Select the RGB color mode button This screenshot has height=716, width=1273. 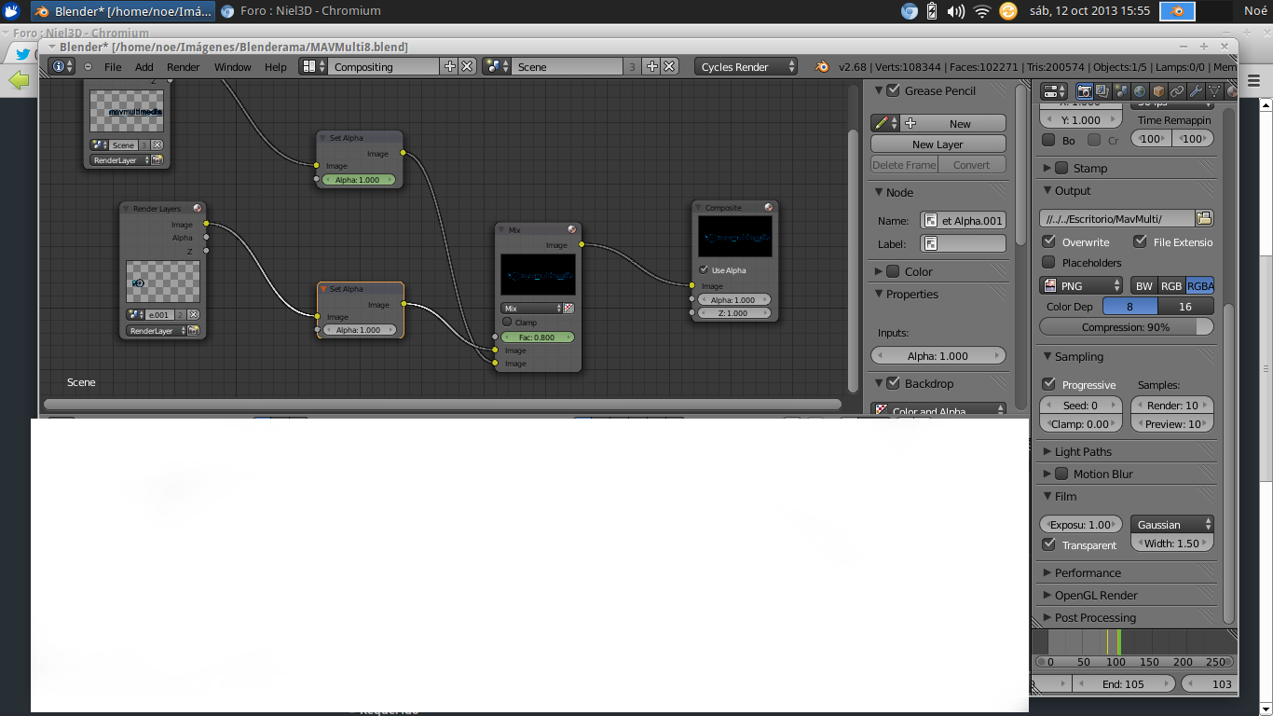(1171, 286)
